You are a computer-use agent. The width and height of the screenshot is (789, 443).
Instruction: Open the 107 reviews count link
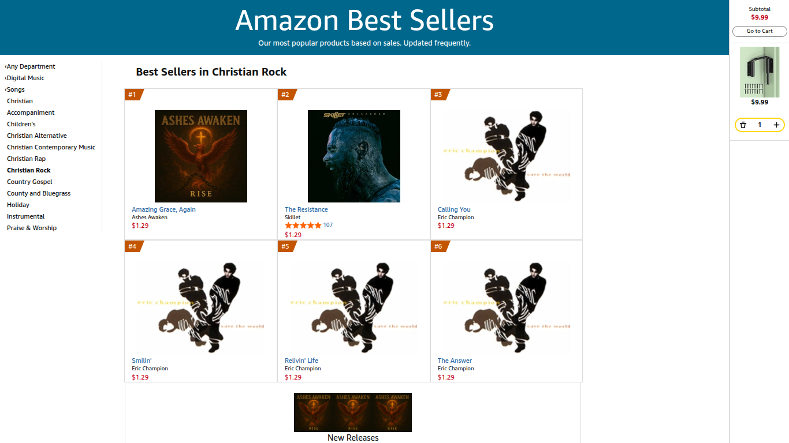pos(328,225)
